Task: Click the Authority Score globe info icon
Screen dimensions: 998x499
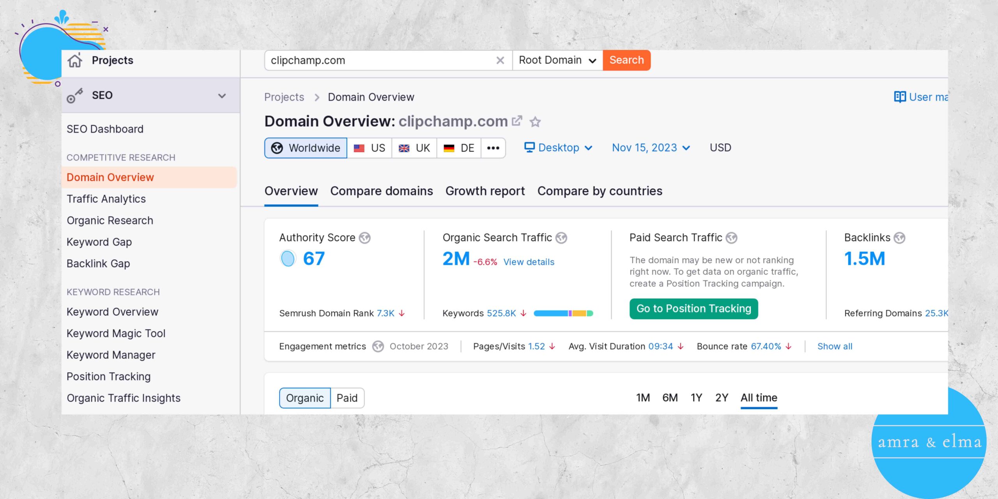Action: [365, 238]
